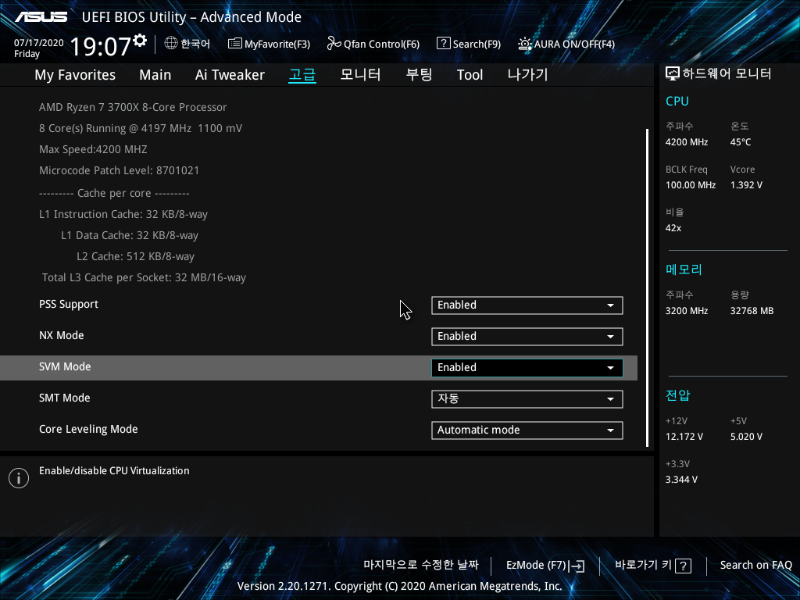The image size is (800, 600).
Task: Click the Search(F9) question mark icon
Action: pyautogui.click(x=444, y=44)
